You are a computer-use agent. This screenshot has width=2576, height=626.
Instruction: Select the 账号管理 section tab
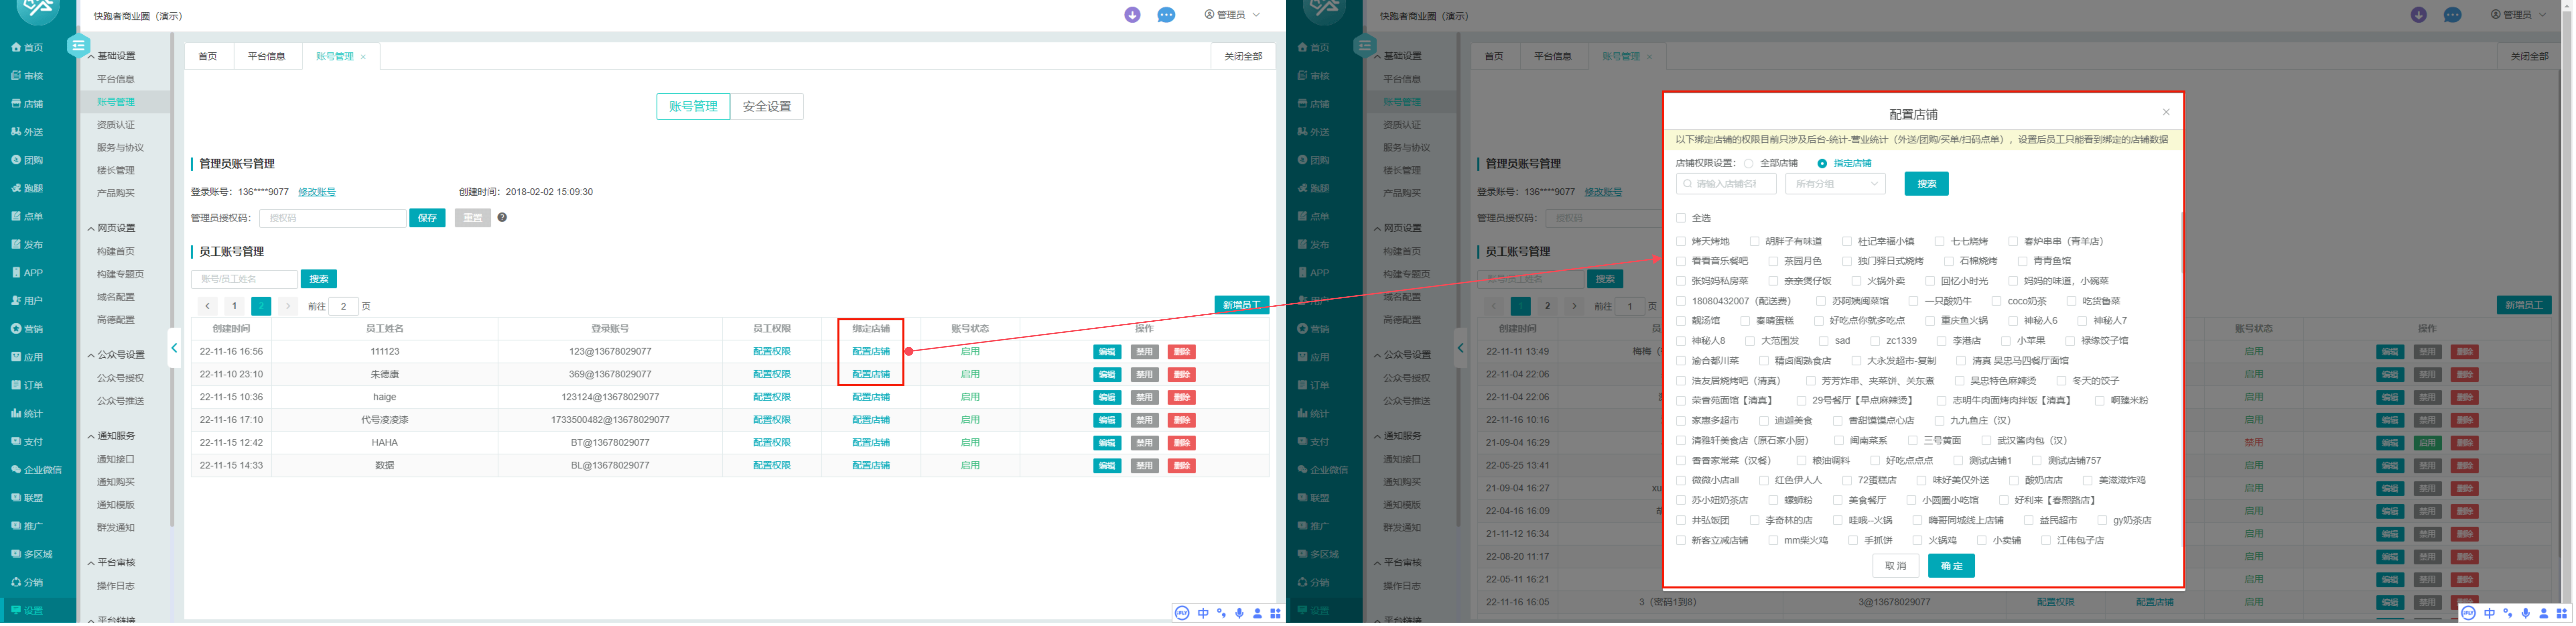pyautogui.click(x=693, y=106)
